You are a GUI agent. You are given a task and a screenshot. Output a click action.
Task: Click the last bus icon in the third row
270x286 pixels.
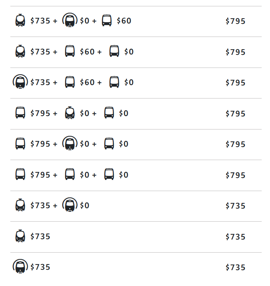coord(114,82)
